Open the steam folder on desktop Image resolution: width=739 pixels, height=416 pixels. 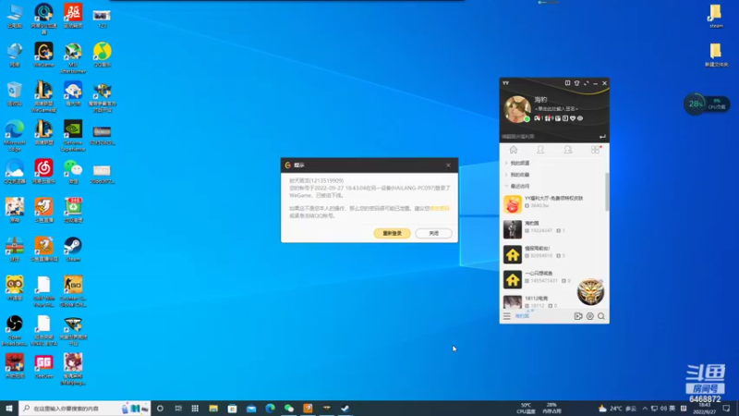[716, 16]
